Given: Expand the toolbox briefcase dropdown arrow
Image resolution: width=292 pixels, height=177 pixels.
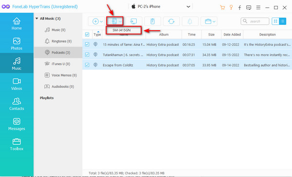Looking at the screenshot, I should (214, 21).
